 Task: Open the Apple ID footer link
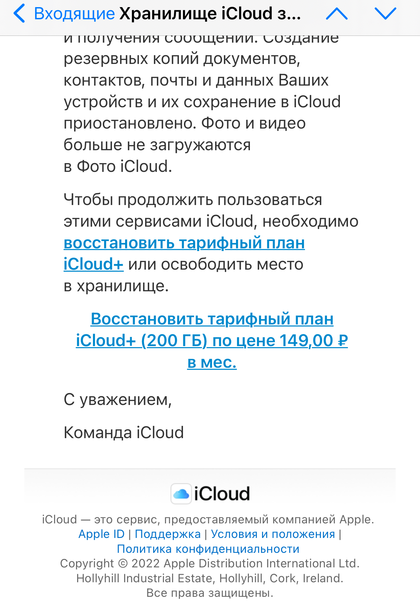tap(101, 534)
